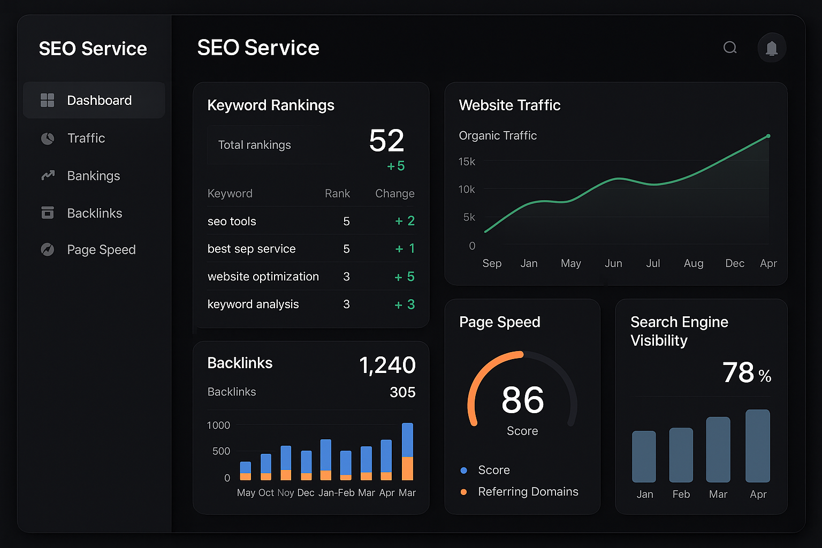Screen dimensions: 822x548
Task: Select the orange Referring Domains legend dot
Action: click(463, 492)
